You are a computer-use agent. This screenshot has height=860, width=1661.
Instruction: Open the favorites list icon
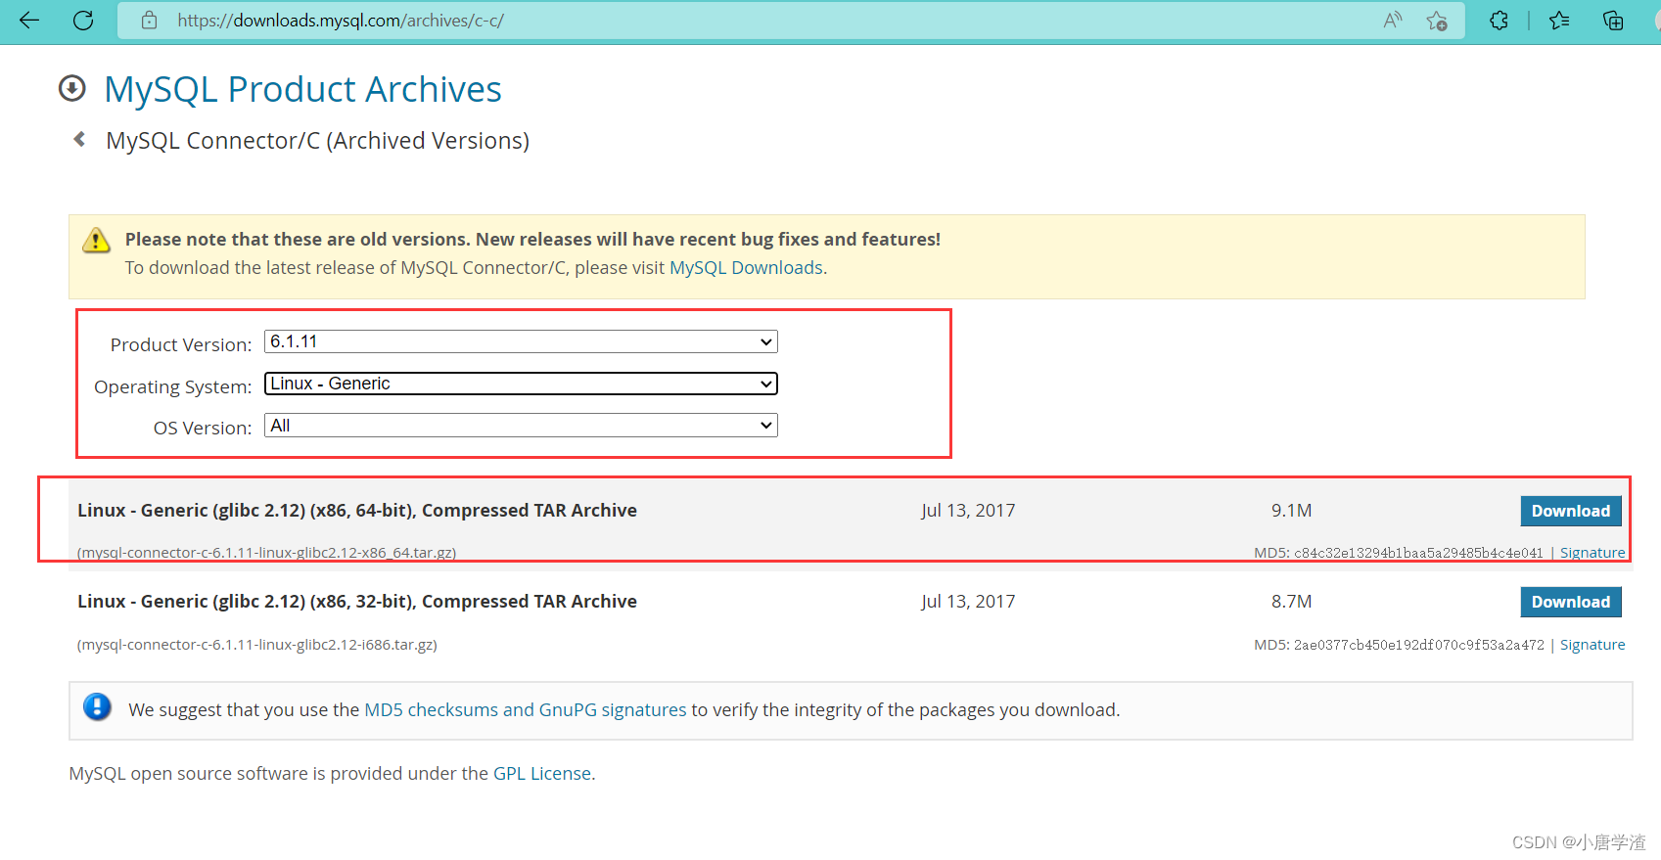(x=1559, y=21)
